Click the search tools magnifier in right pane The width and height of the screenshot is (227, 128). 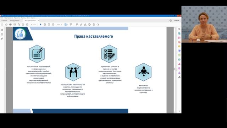tap(179, 29)
